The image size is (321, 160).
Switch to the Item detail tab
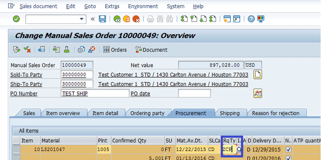[x=105, y=113]
